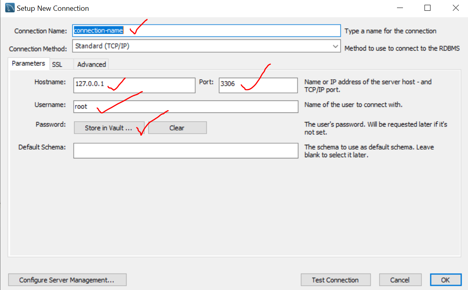The image size is (468, 290).
Task: Click 'The schema to use as default schema' hint
Action: 369,151
